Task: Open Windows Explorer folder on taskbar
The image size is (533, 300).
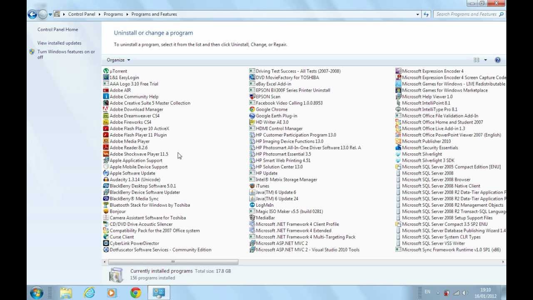Action: [x=66, y=292]
